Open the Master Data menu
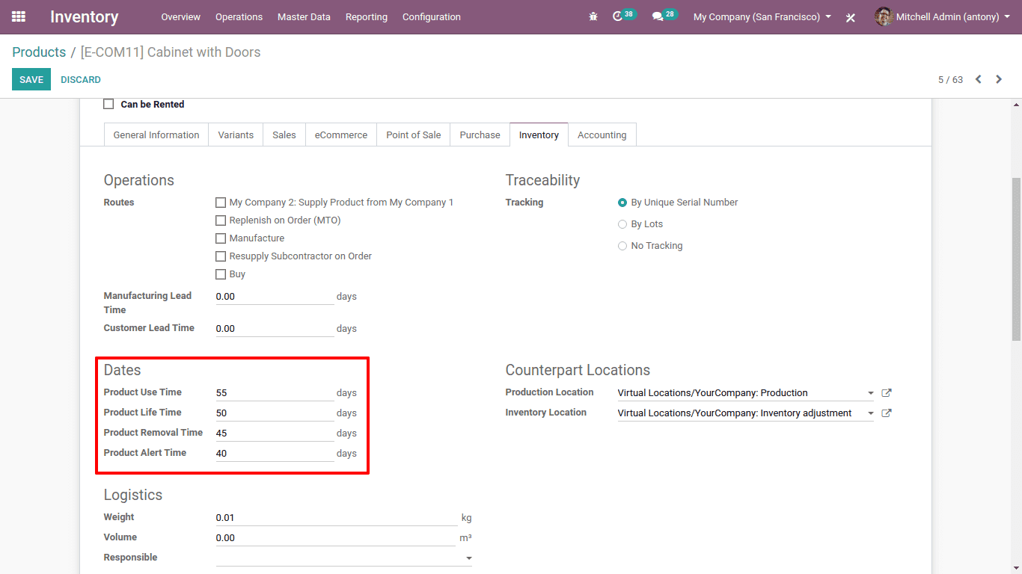 pyautogui.click(x=304, y=16)
